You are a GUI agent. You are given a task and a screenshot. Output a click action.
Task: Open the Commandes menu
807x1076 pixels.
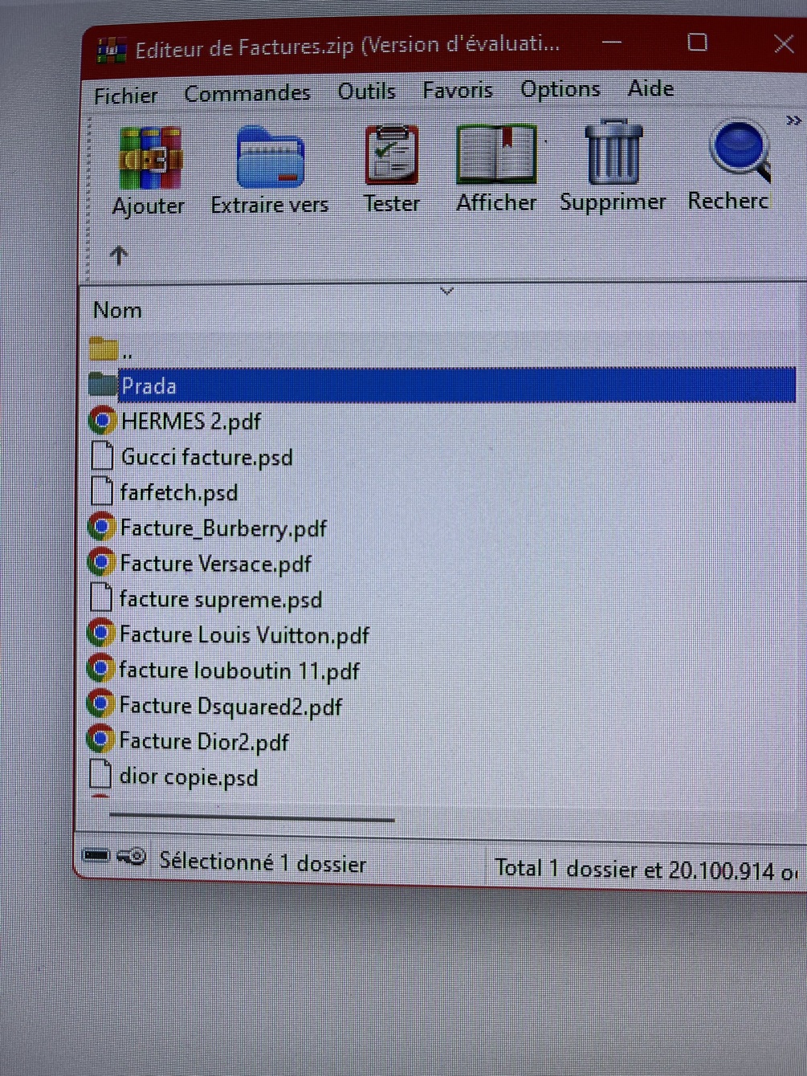[247, 94]
